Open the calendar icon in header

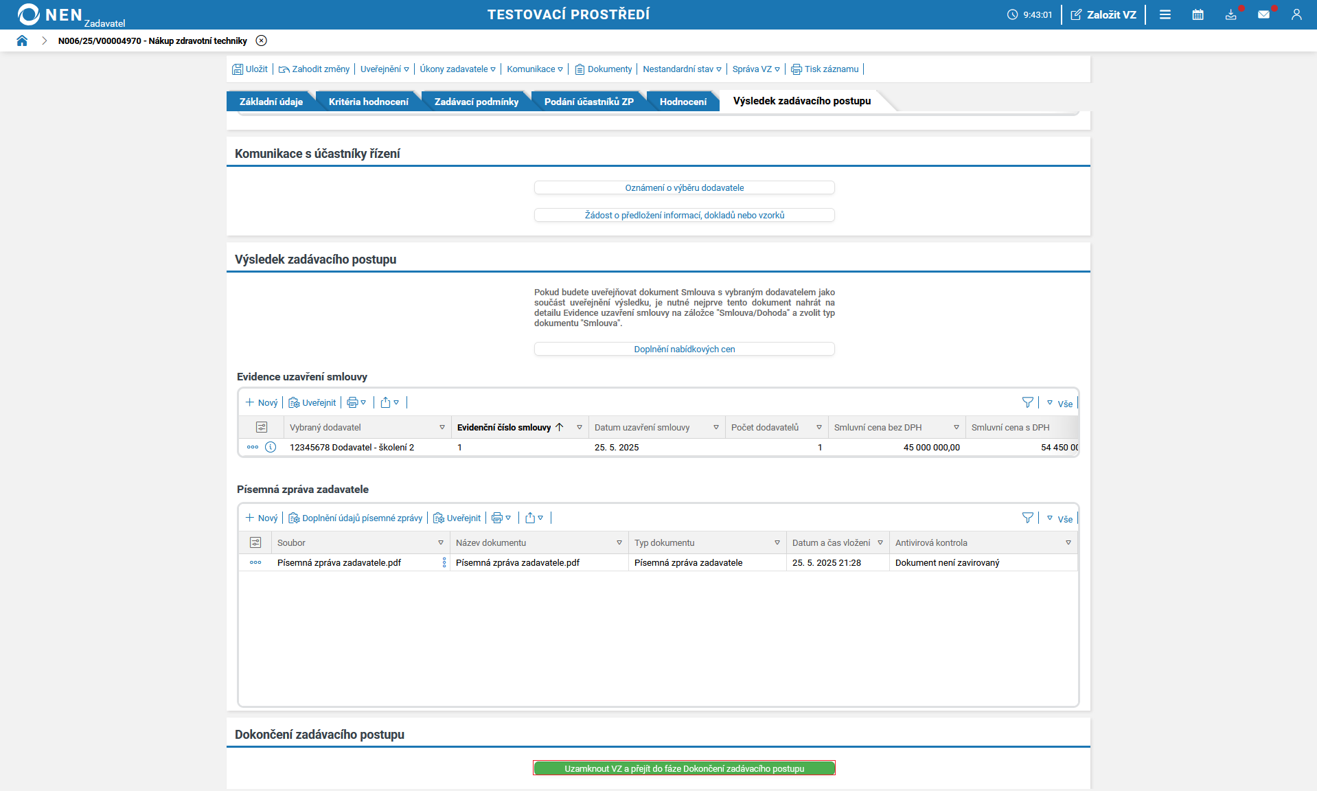click(1198, 14)
